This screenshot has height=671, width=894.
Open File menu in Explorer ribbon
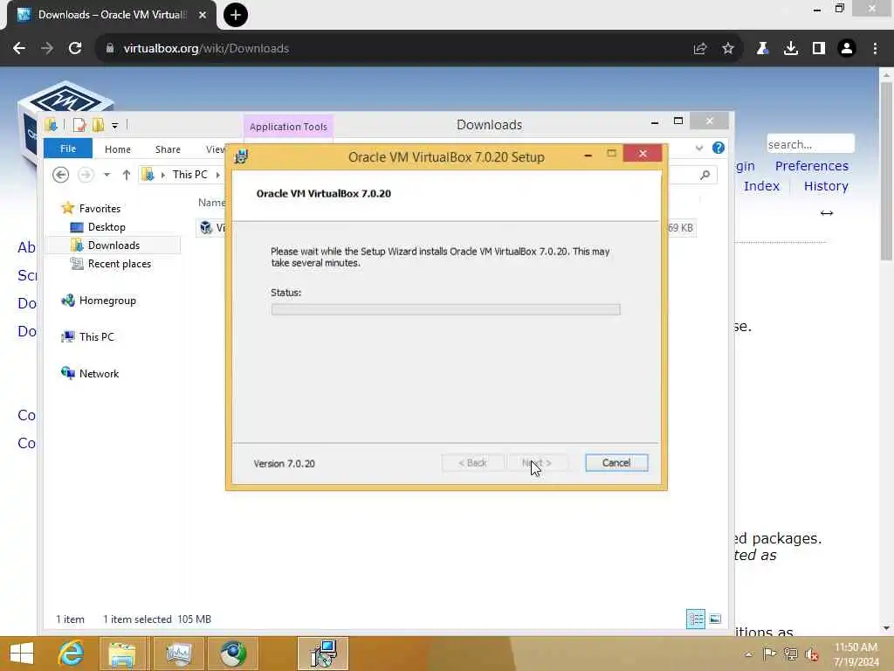[x=68, y=149]
